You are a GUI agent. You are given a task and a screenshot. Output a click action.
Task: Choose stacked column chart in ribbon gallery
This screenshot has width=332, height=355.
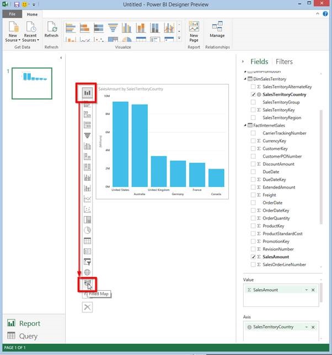tap(141, 28)
